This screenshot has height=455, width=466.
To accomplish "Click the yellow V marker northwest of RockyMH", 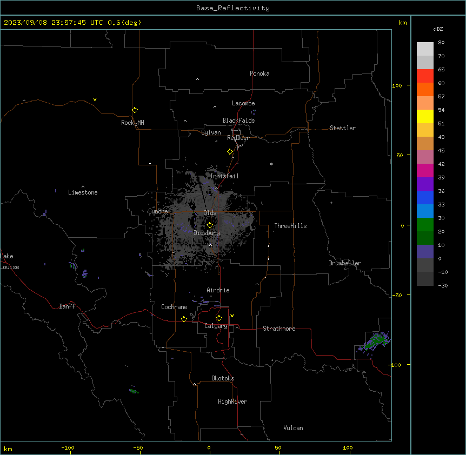I will pyautogui.click(x=95, y=99).
